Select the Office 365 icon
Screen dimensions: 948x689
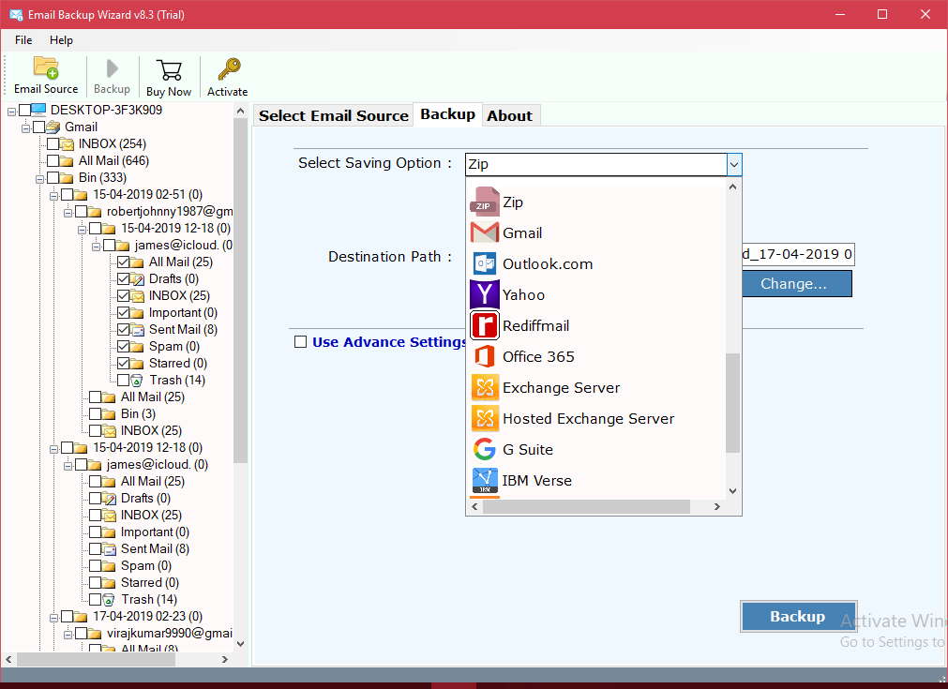click(484, 356)
